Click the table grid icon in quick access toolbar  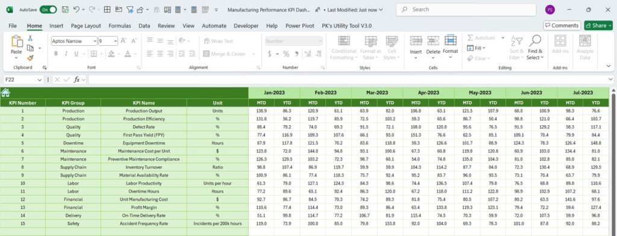tap(107, 10)
